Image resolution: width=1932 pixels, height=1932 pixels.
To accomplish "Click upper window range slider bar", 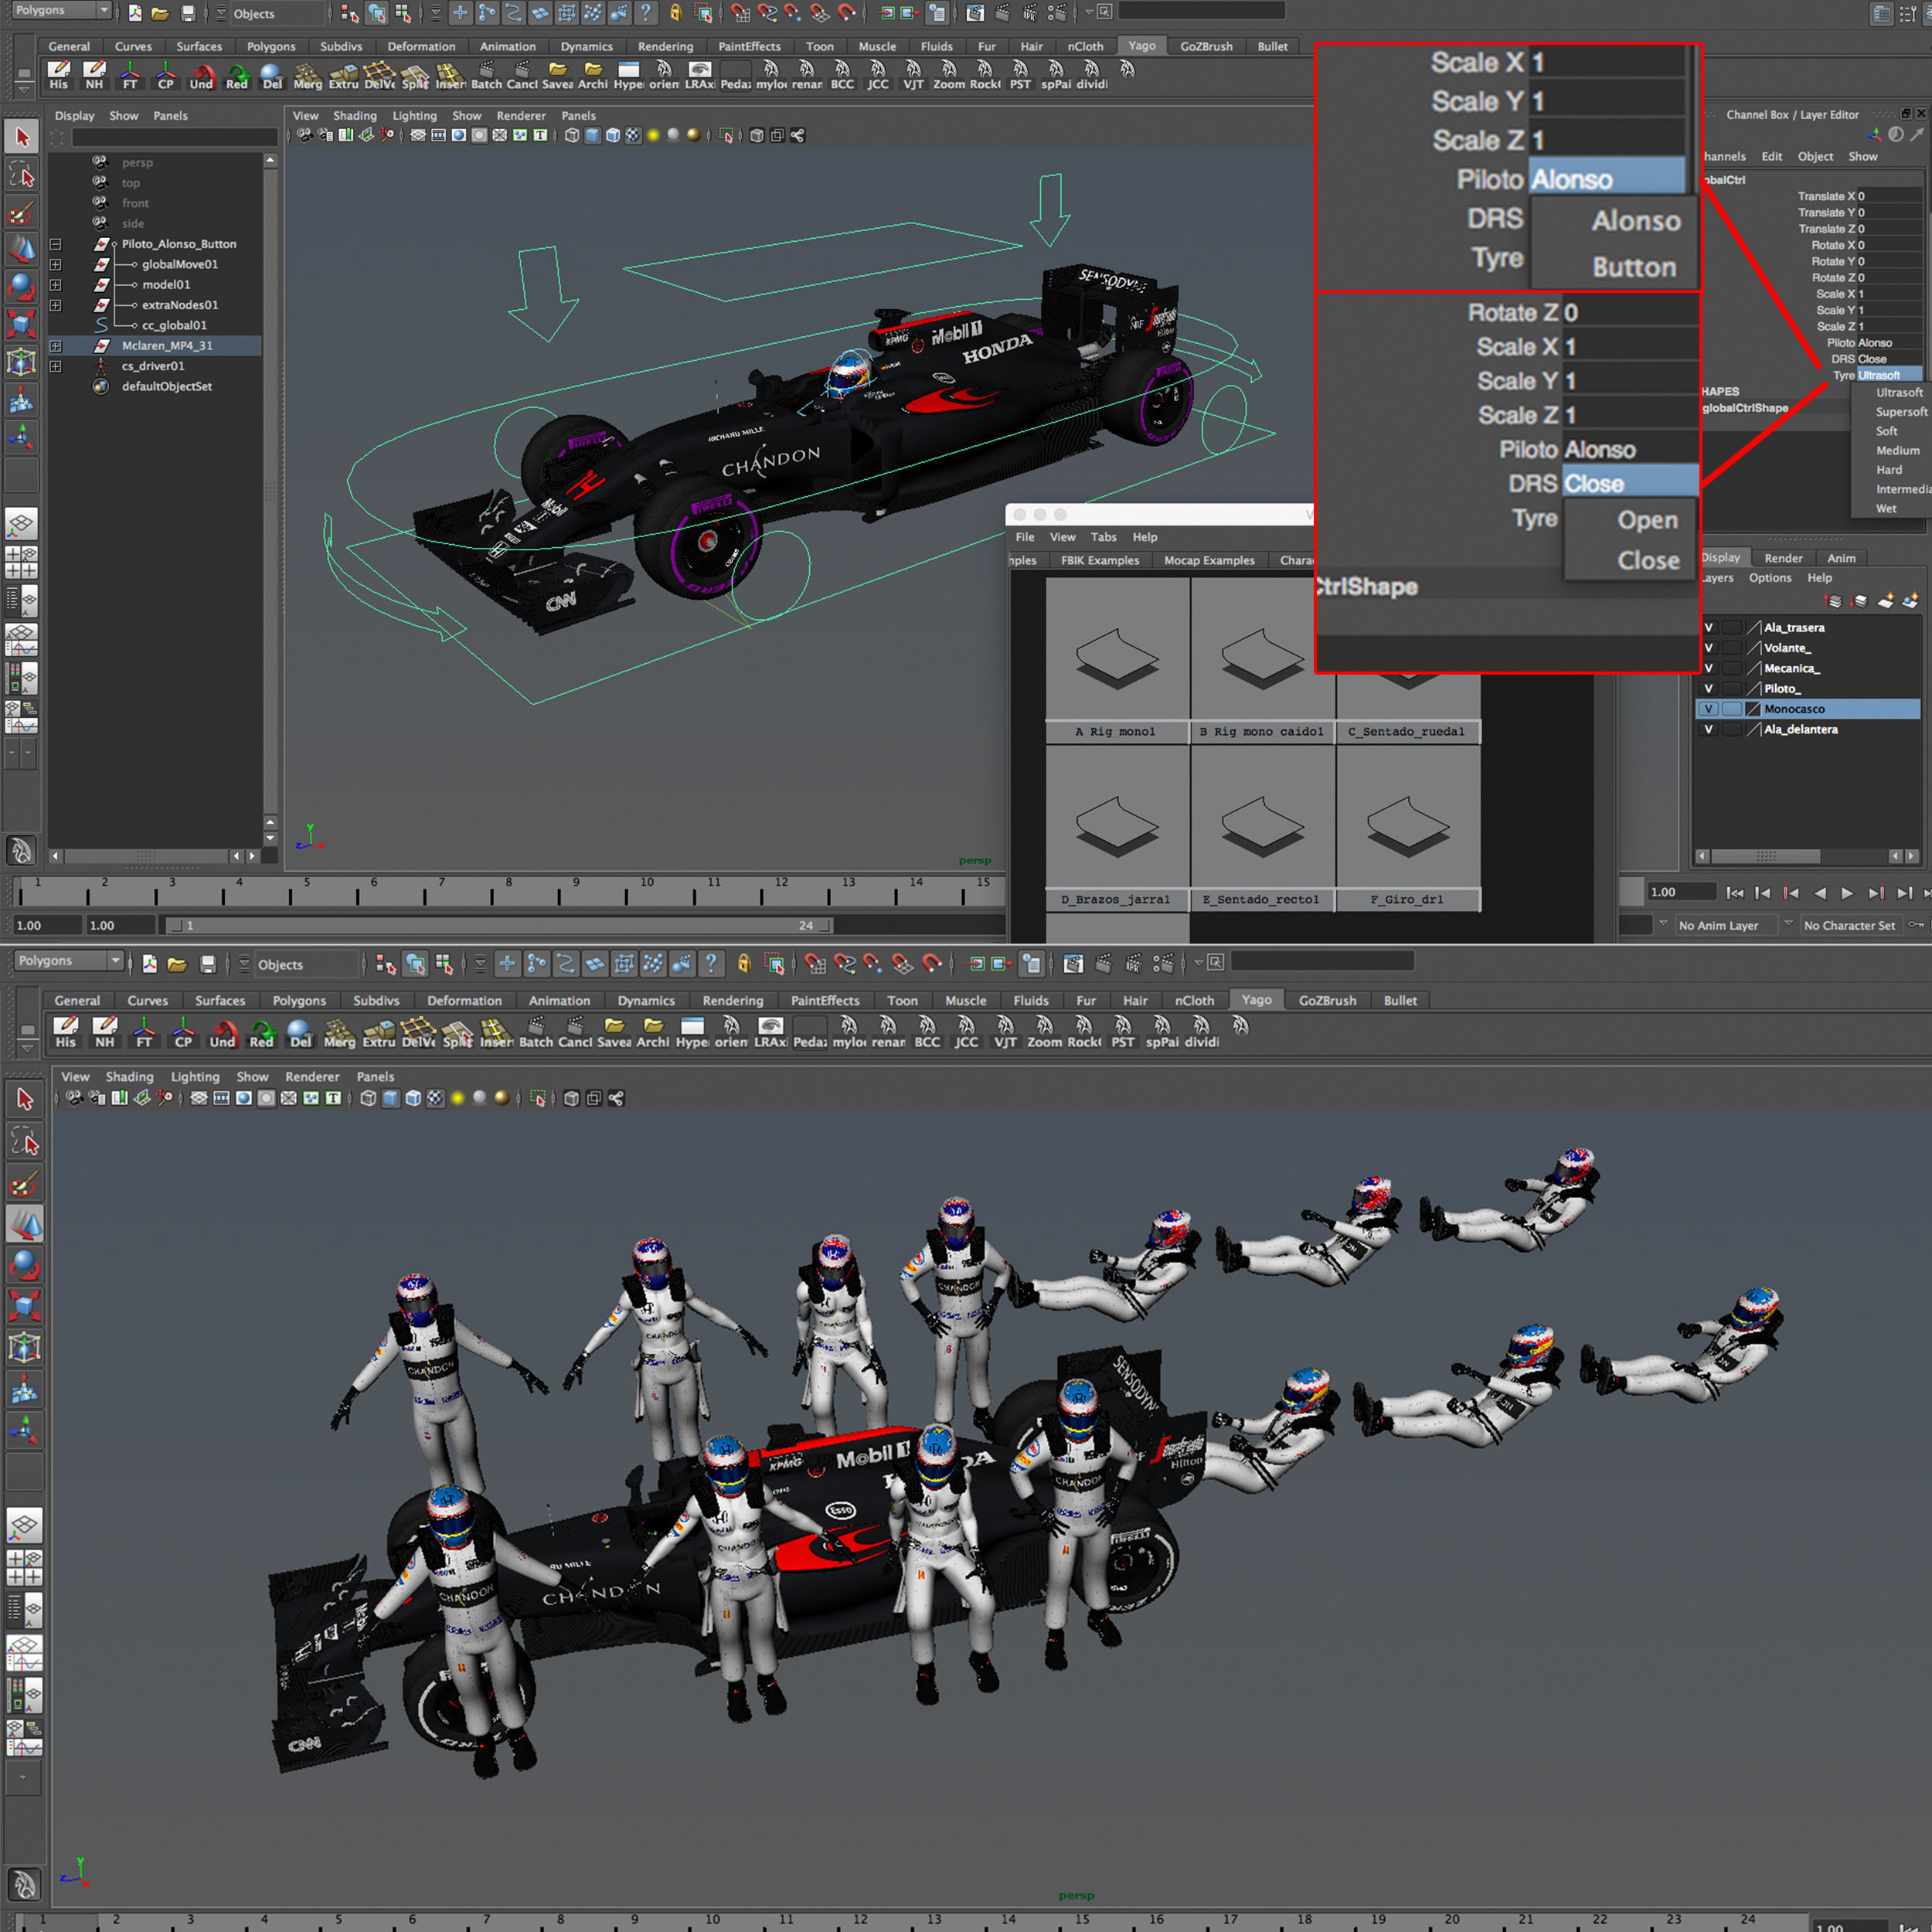I will (499, 926).
